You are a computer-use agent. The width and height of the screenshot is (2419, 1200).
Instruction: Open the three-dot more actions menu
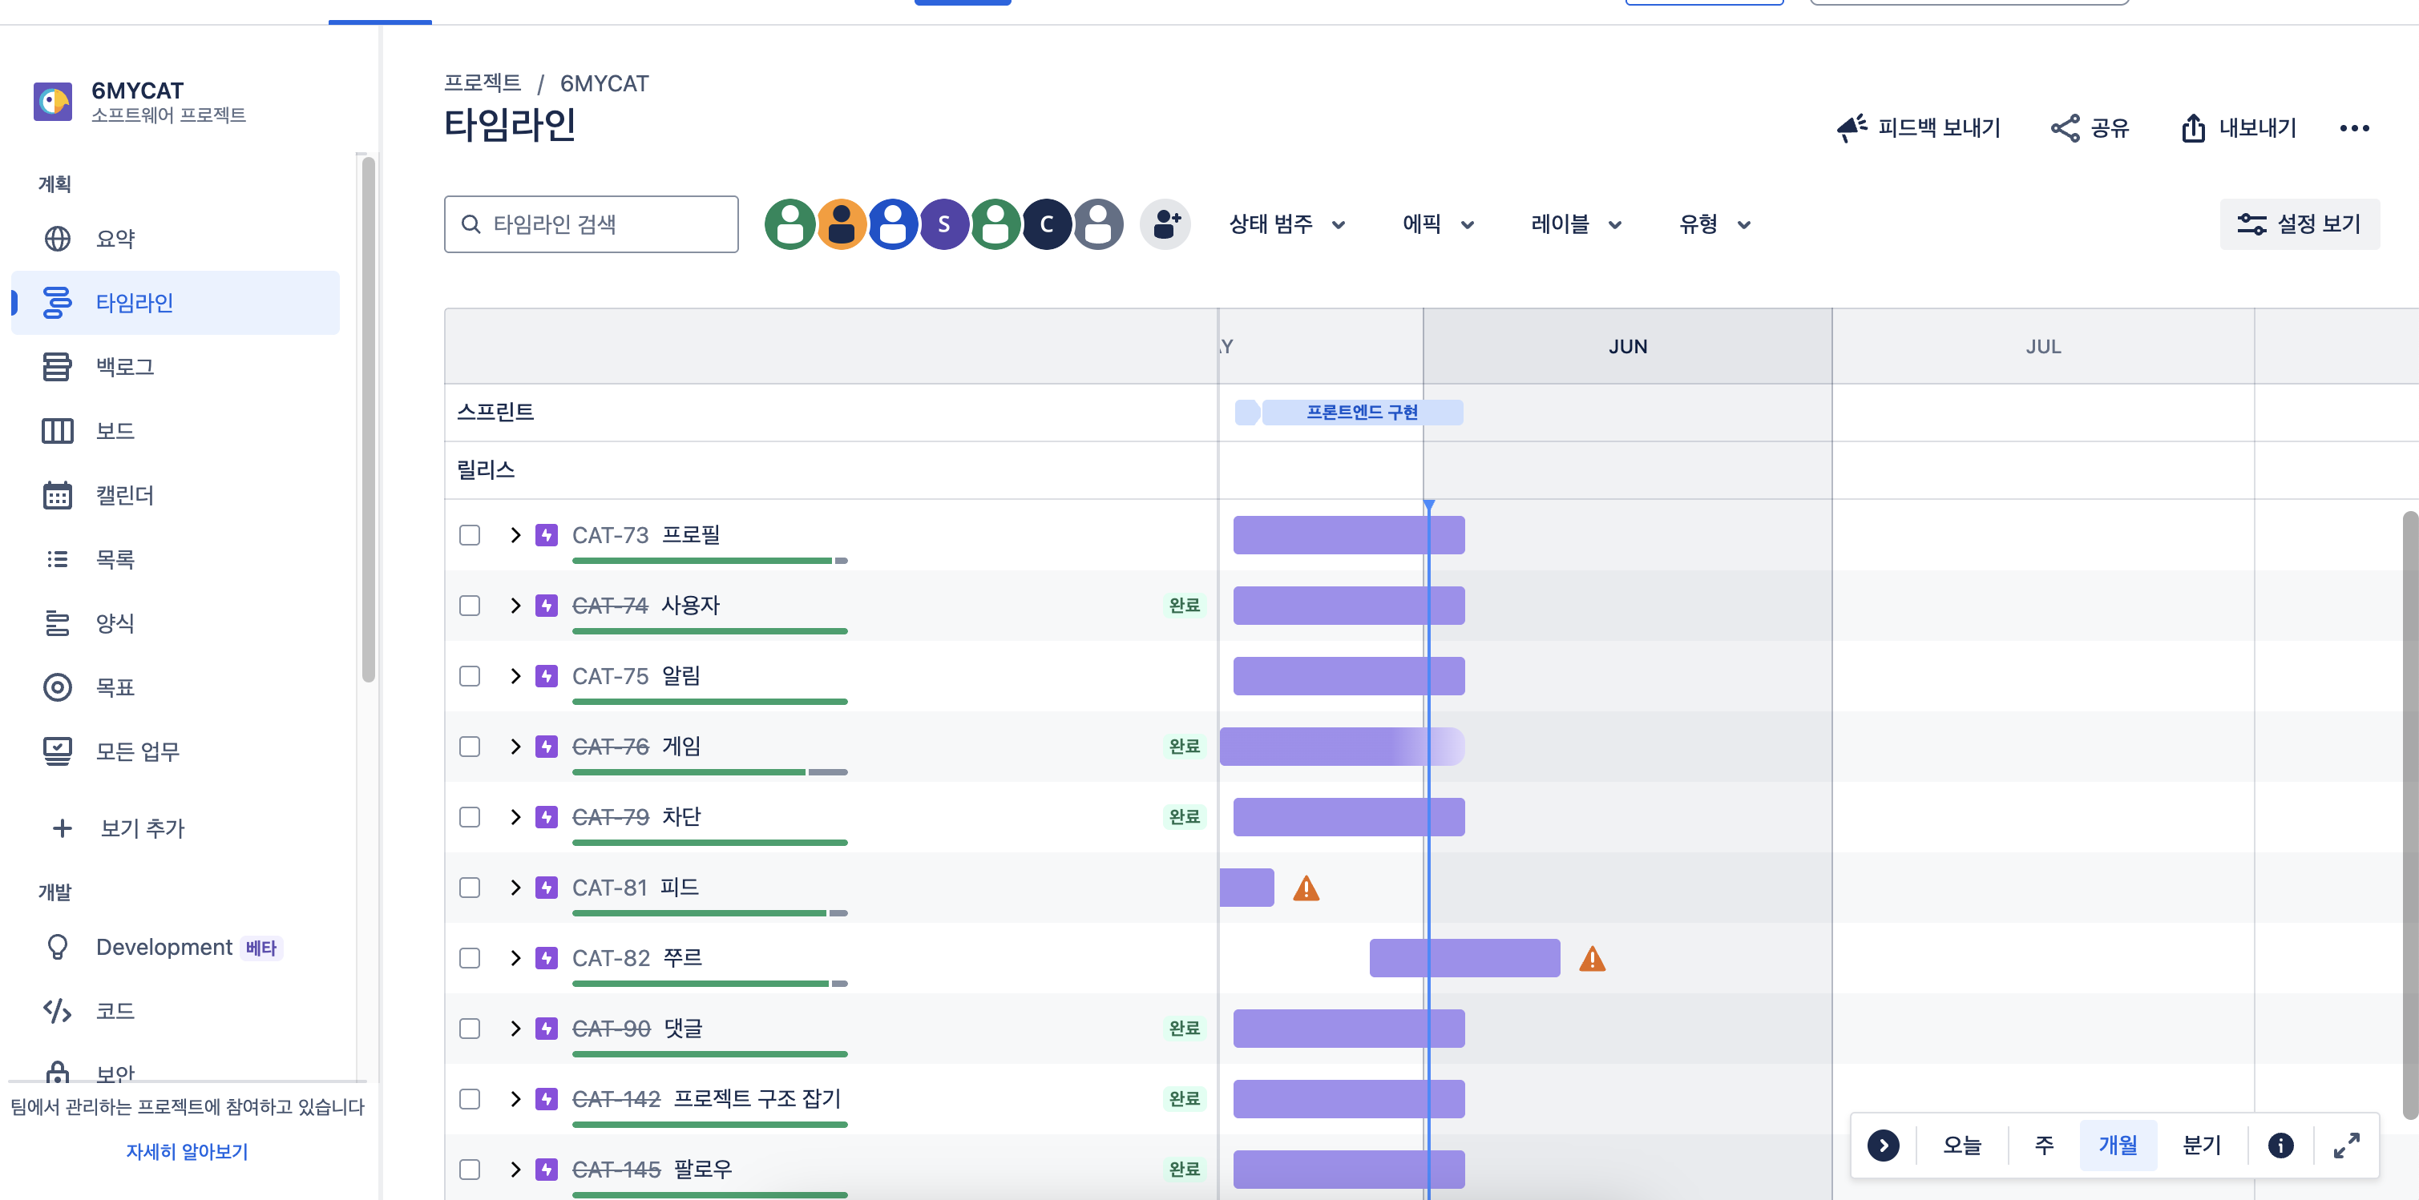point(2354,127)
